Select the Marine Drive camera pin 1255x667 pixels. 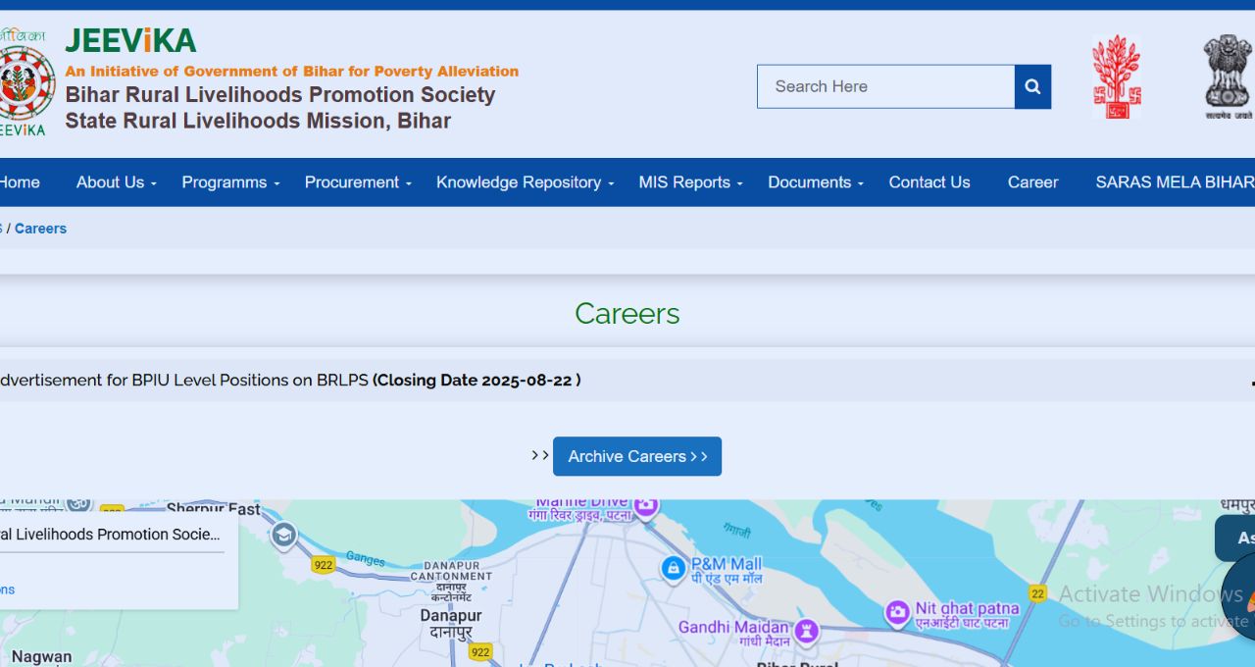click(645, 506)
